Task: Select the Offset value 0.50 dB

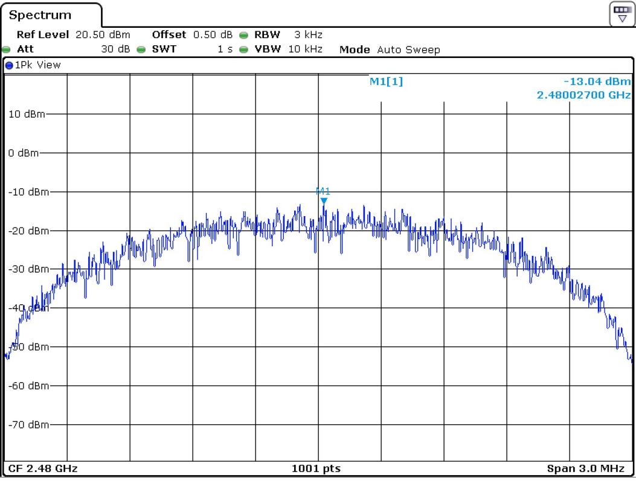Action: click(x=213, y=35)
